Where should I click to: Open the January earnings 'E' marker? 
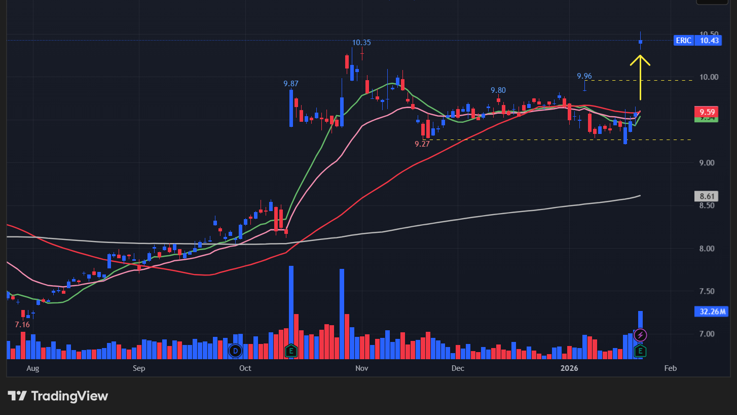(641, 351)
